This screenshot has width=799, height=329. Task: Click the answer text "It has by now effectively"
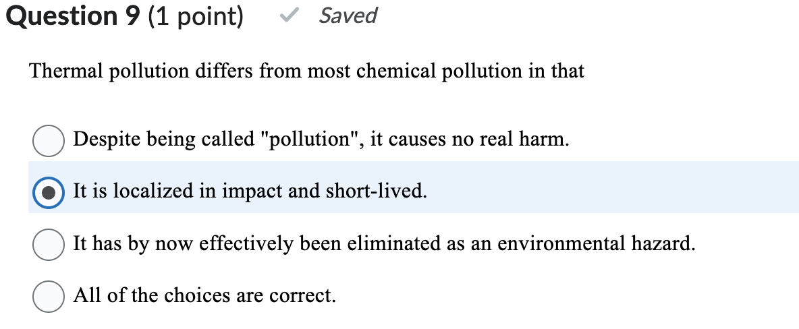coord(383,244)
